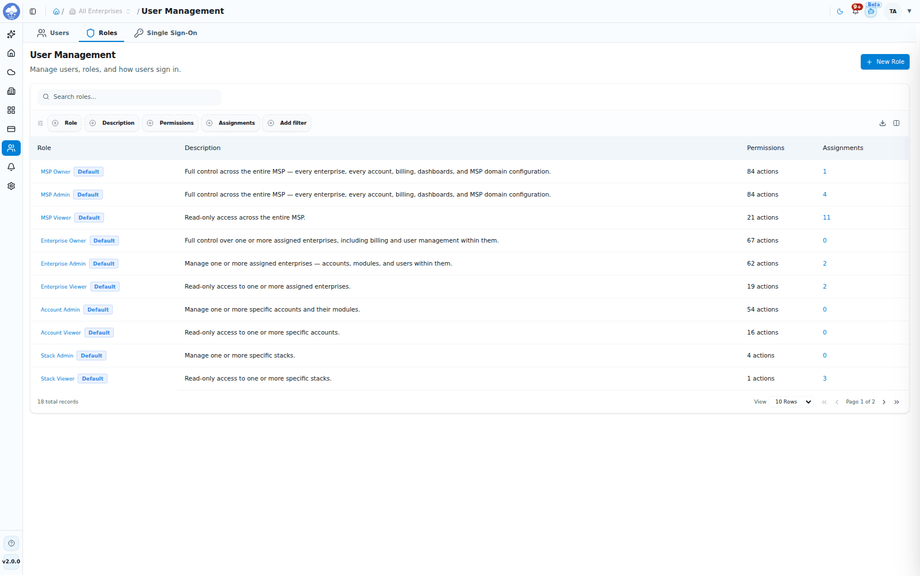Switch to the Roles tab
Viewport: 920px width, 576px height.
click(102, 33)
